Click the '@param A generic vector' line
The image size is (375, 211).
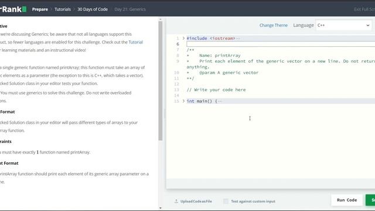click(229, 73)
